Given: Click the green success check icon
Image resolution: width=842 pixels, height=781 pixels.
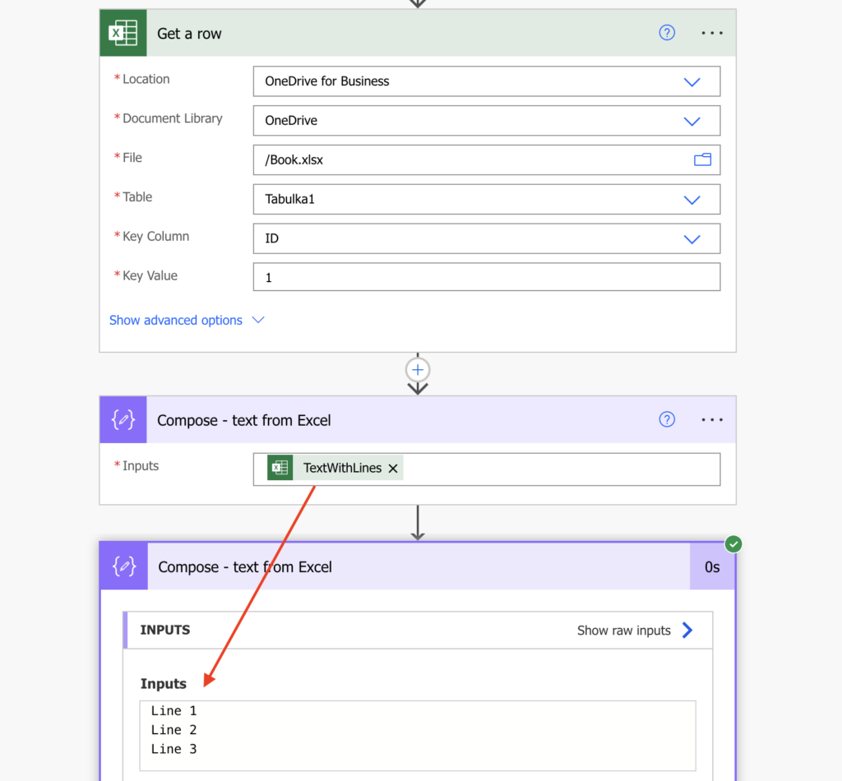Looking at the screenshot, I should coord(733,544).
